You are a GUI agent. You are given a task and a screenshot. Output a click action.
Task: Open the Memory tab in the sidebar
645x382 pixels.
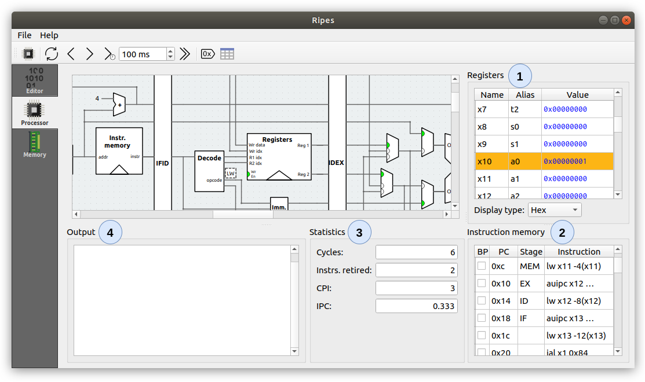click(x=35, y=145)
